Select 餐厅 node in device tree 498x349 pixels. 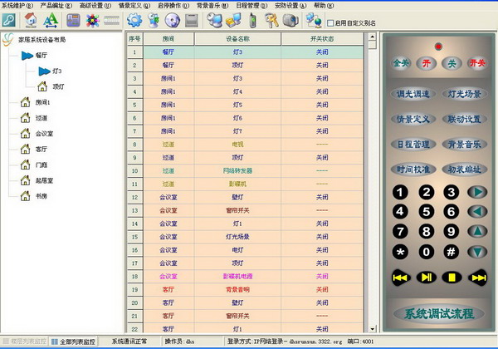click(41, 56)
